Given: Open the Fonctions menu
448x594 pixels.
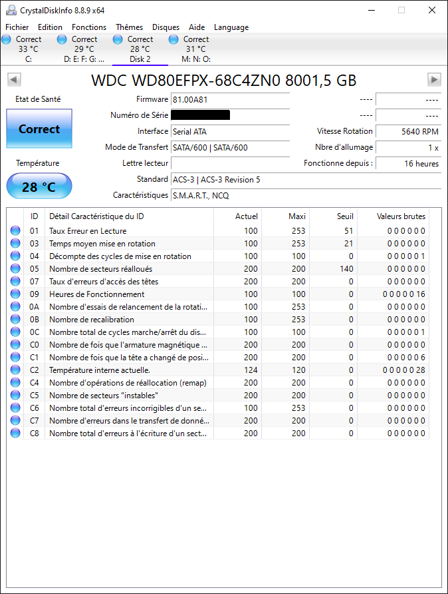Looking at the screenshot, I should click(89, 27).
